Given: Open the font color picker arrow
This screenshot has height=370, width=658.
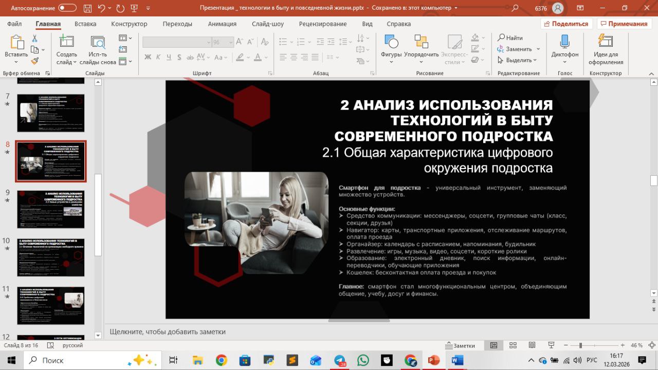Looking at the screenshot, I should coord(266,57).
